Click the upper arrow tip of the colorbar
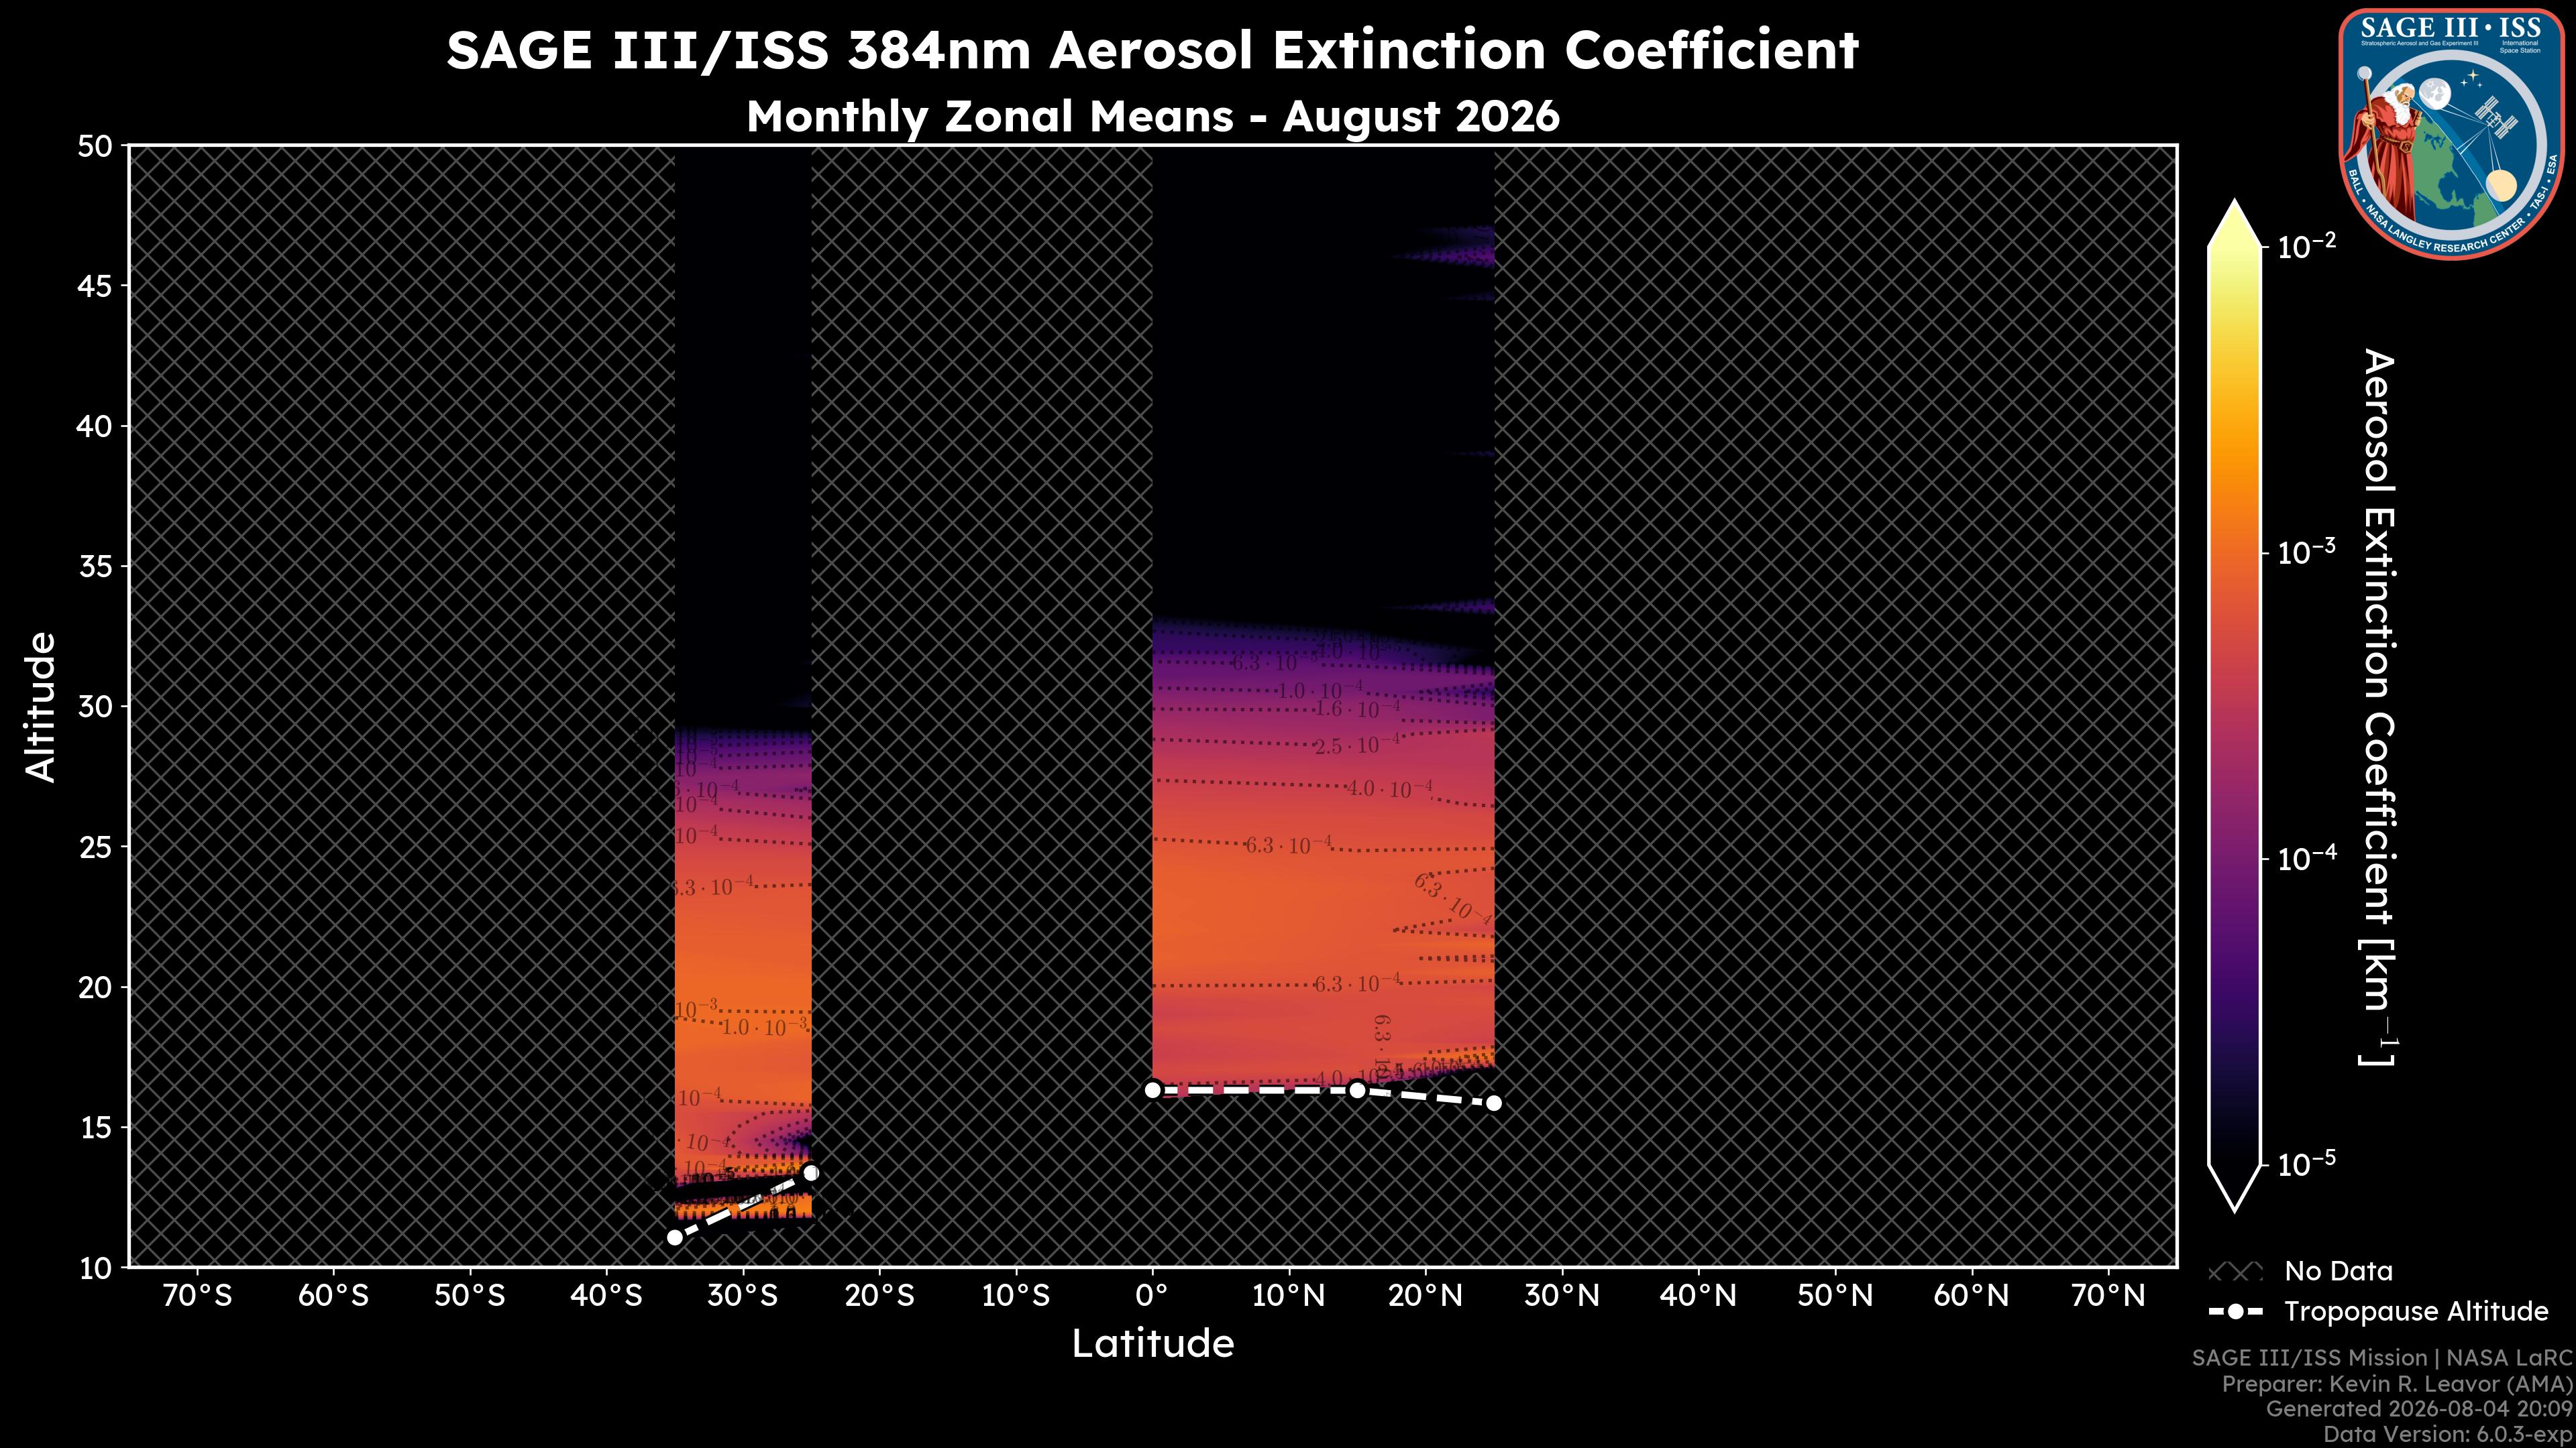Screen dimensions: 2576x1448 coord(2235,223)
